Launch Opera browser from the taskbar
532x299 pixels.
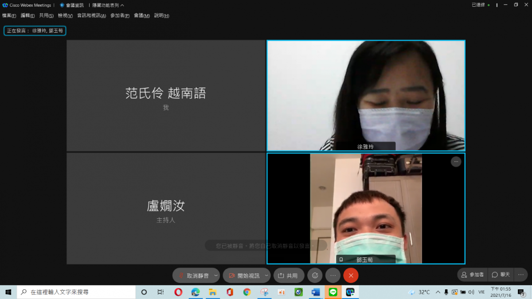[x=178, y=292]
